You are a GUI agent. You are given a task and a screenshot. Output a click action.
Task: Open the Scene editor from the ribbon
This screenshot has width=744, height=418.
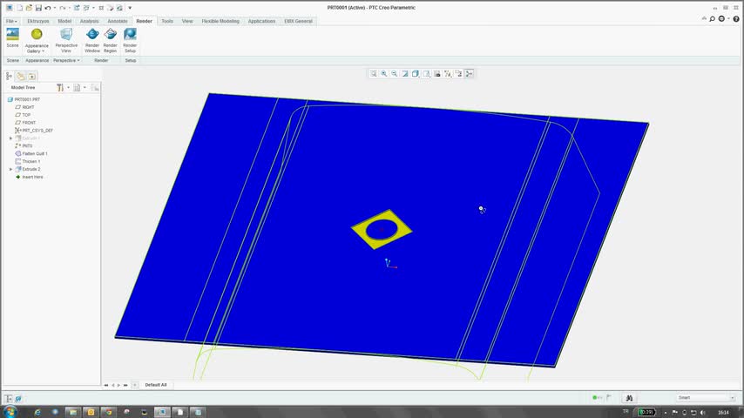pos(12,38)
